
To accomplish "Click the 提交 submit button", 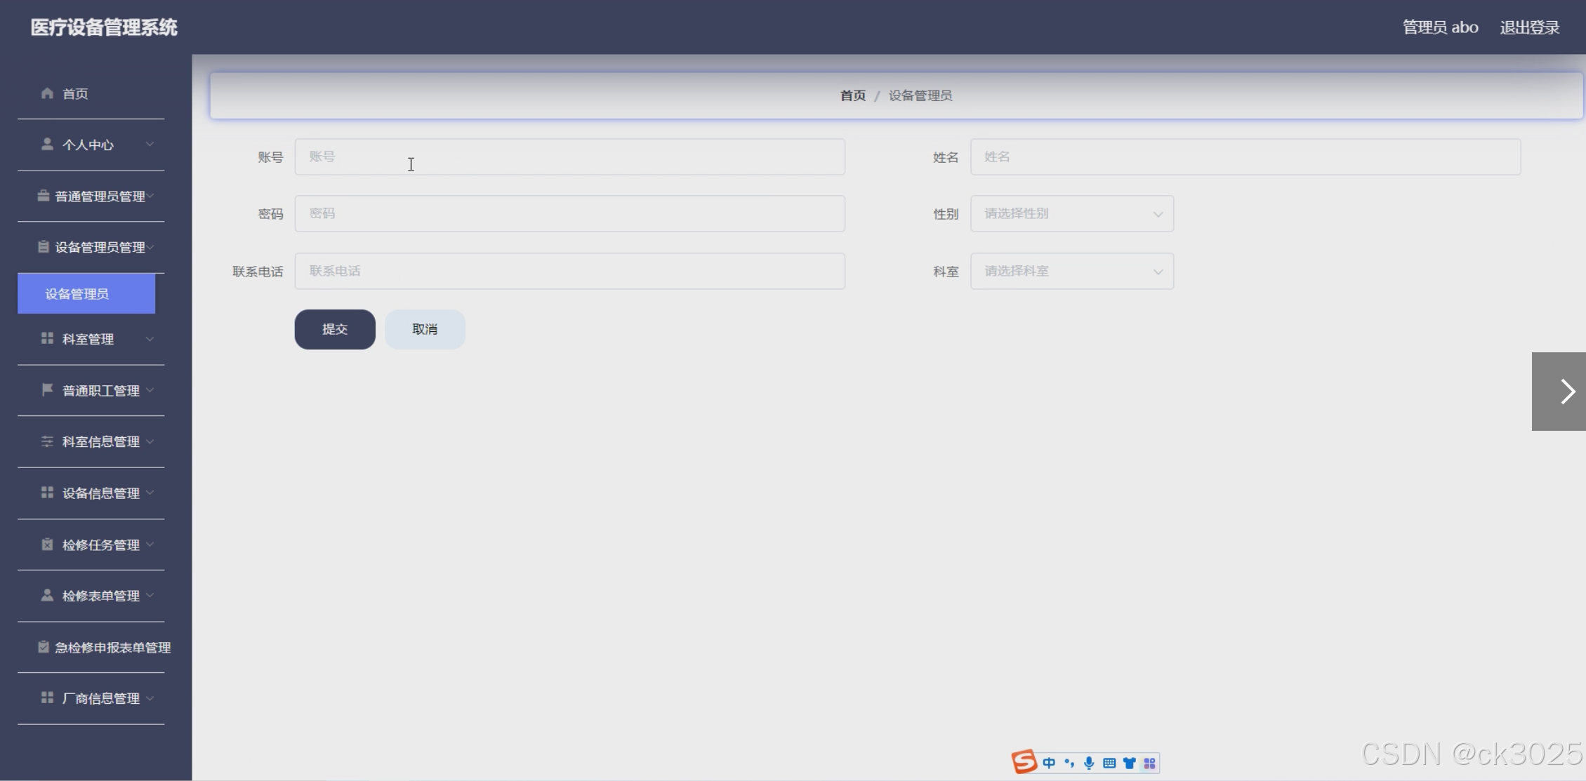I will 334,328.
